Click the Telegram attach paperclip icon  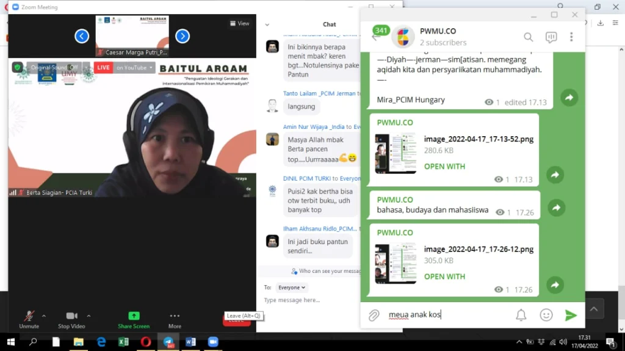coord(374,315)
